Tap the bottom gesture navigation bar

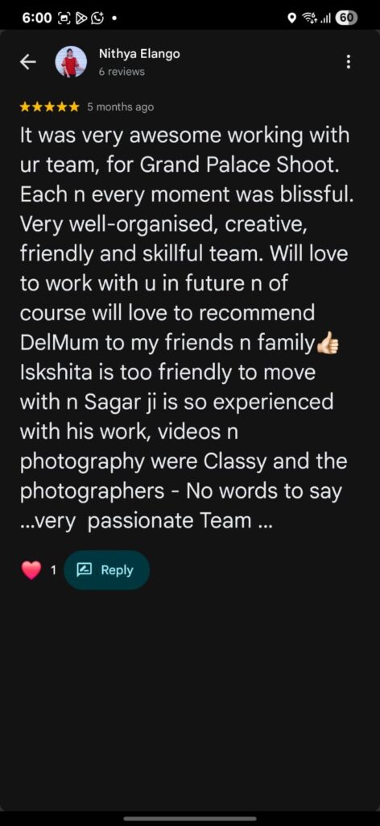[190, 818]
